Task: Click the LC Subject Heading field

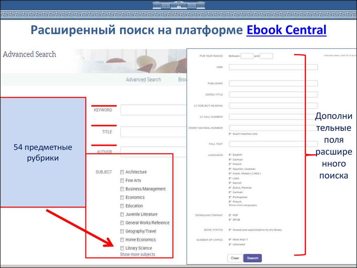Action: point(273,105)
